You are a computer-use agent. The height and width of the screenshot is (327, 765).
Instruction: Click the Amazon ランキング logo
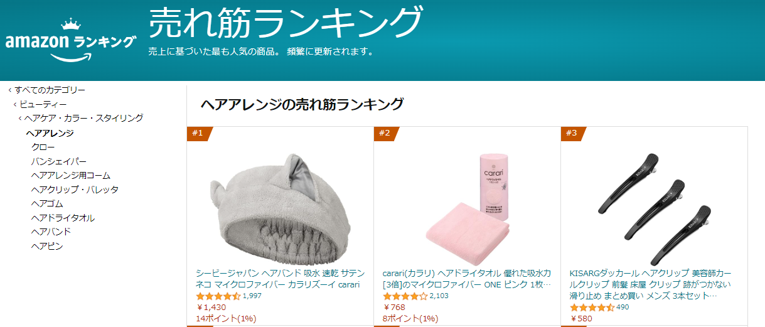pos(70,40)
